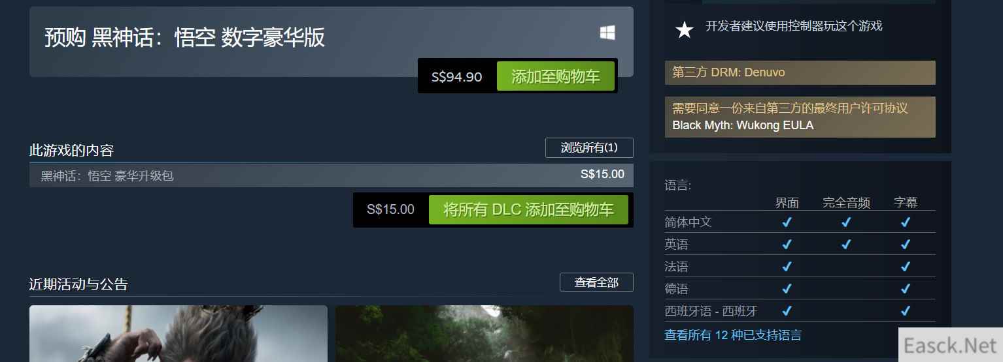This screenshot has width=1003, height=362.
Task: Click the Simplified Chinese full audio checkmark
Action: pos(846,222)
